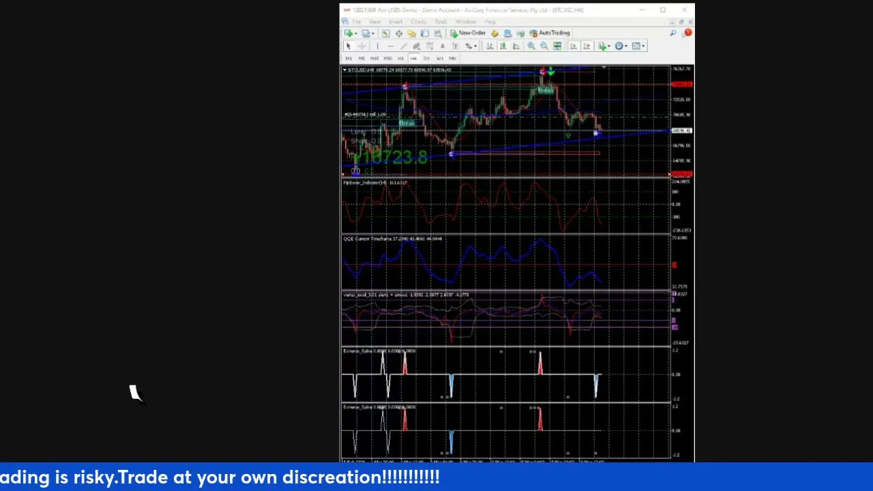Select the text tool marked A

click(443, 46)
